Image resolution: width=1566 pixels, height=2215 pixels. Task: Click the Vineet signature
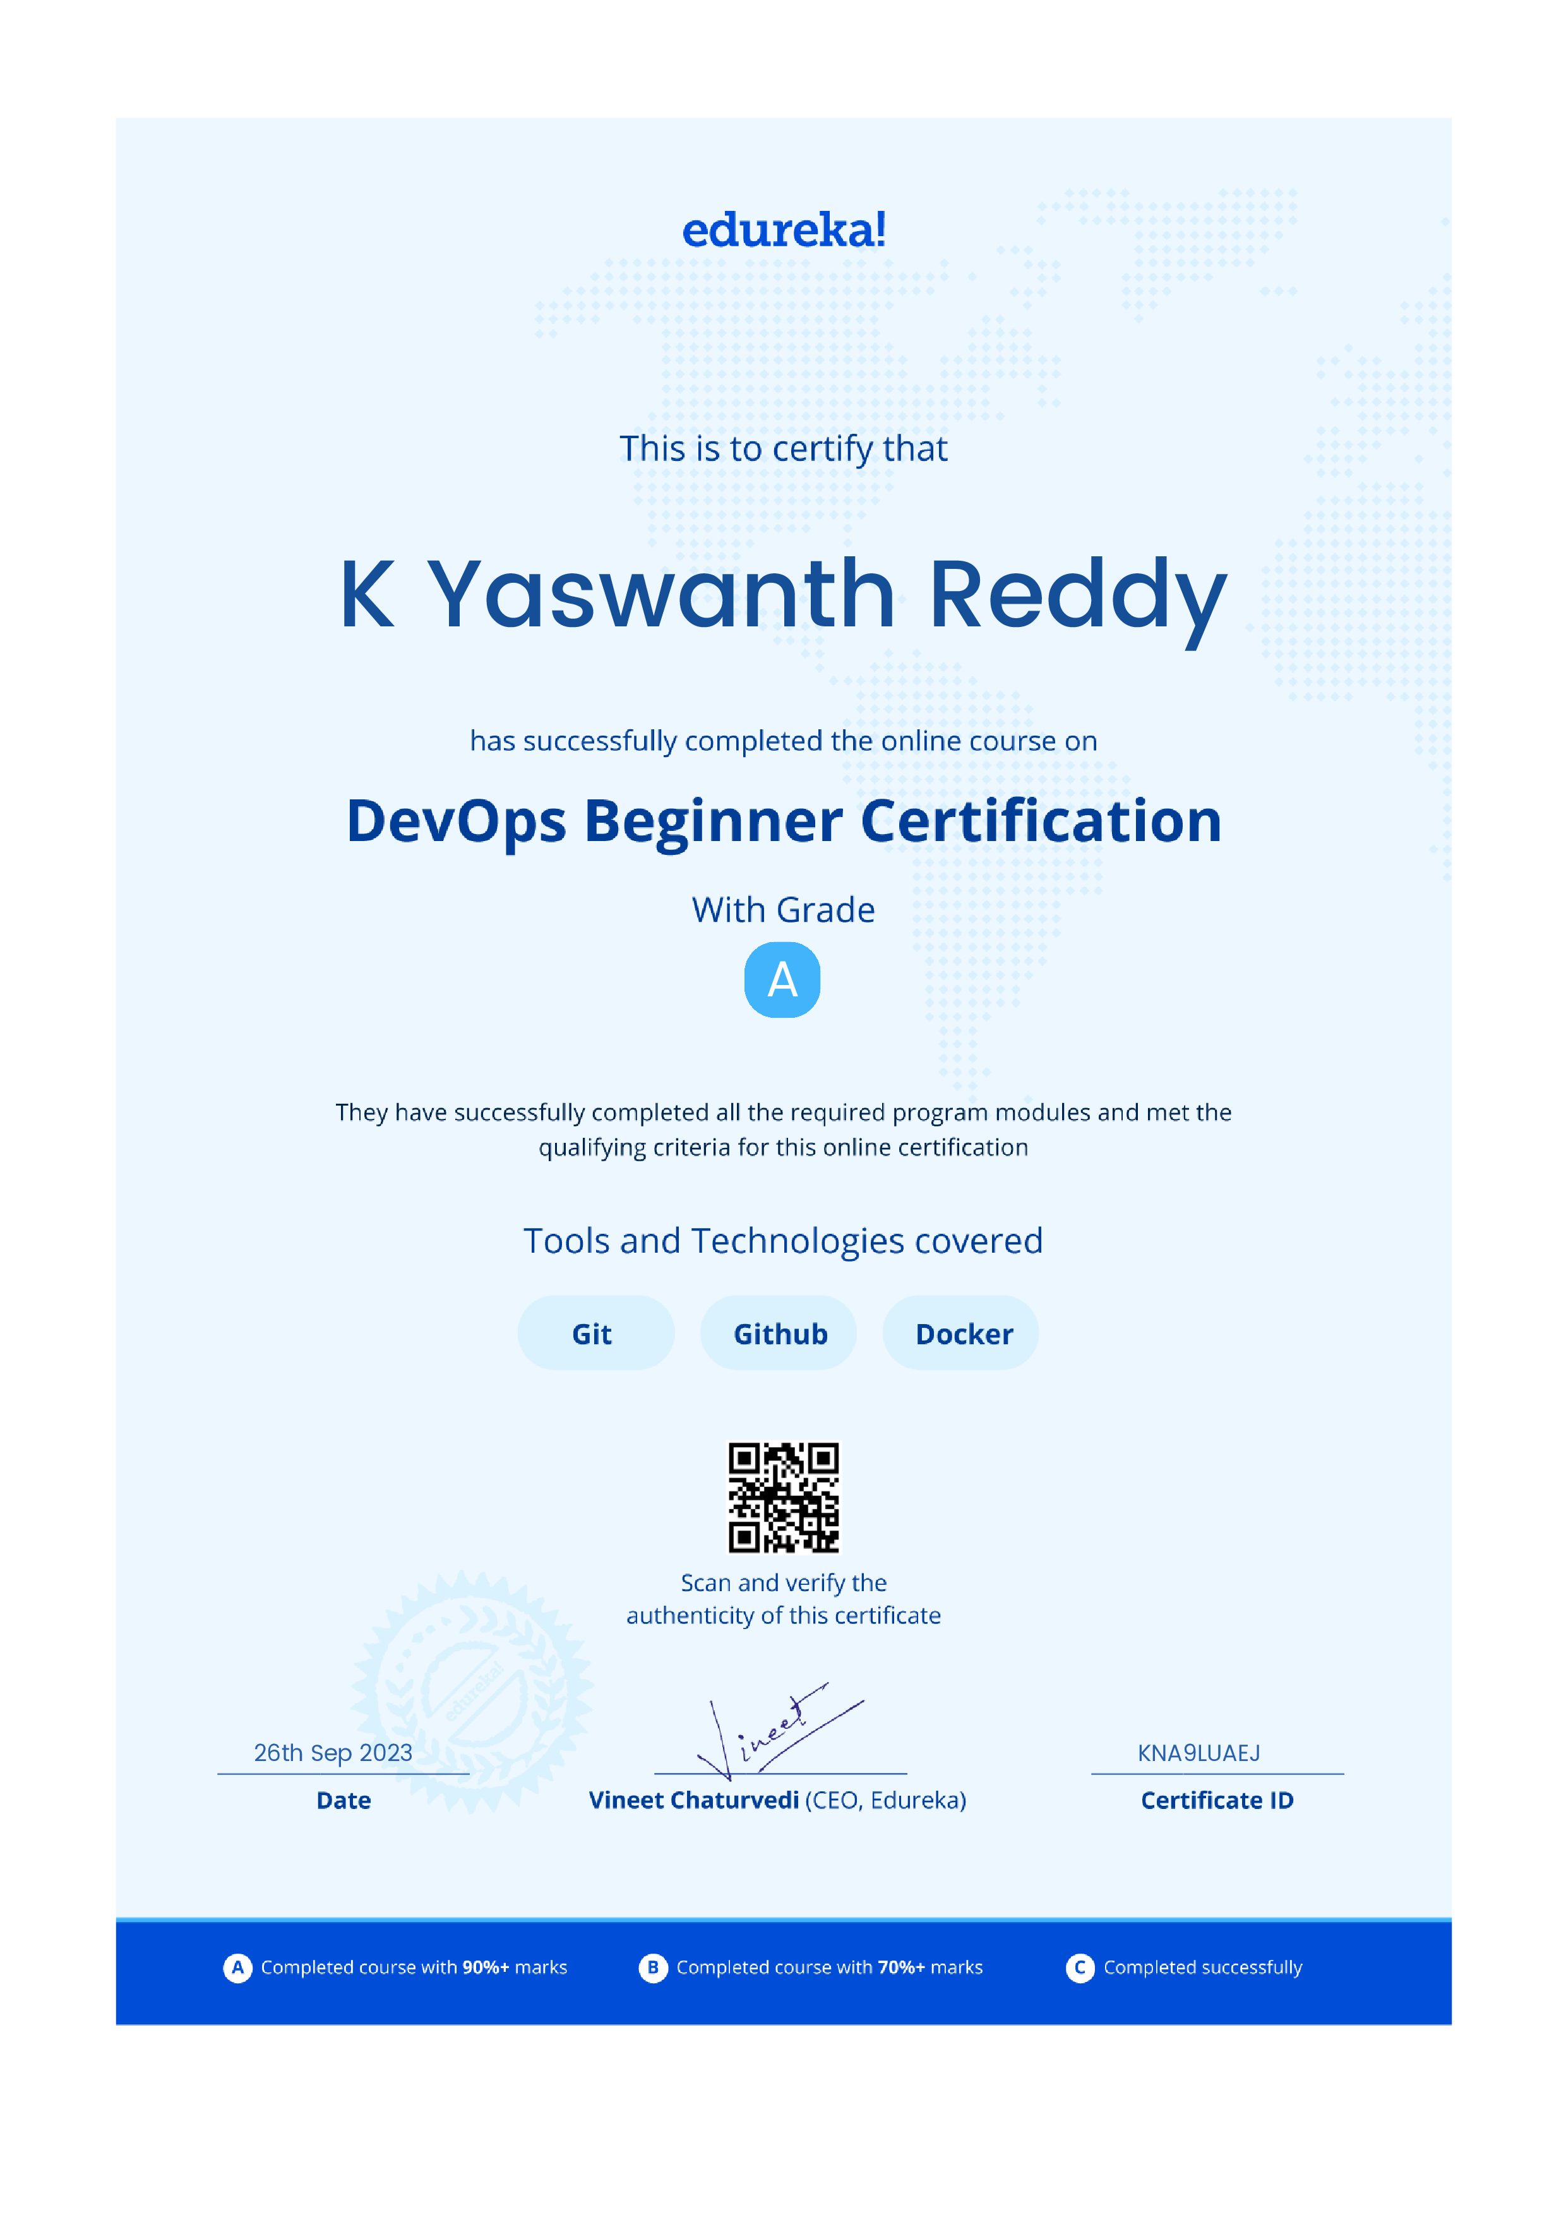tap(780, 1733)
